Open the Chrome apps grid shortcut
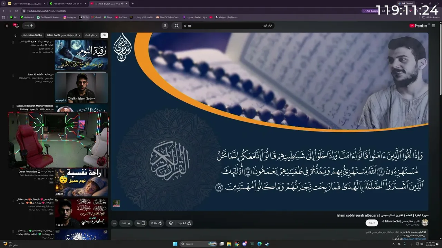Screen dimensions: 442x248 coord(4,17)
